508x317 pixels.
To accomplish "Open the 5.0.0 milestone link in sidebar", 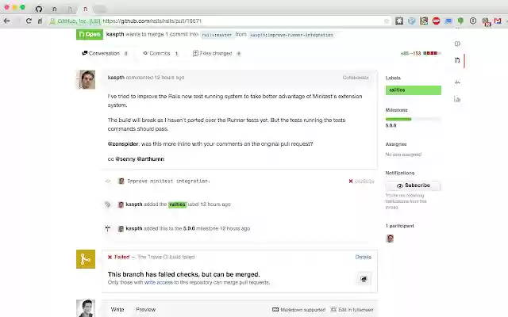I will click(391, 125).
